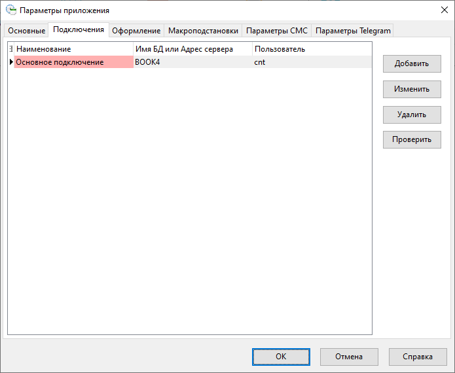Go to the Макроподстановки tab

coord(203,31)
